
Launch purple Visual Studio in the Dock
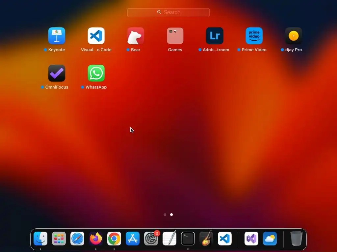click(251, 239)
